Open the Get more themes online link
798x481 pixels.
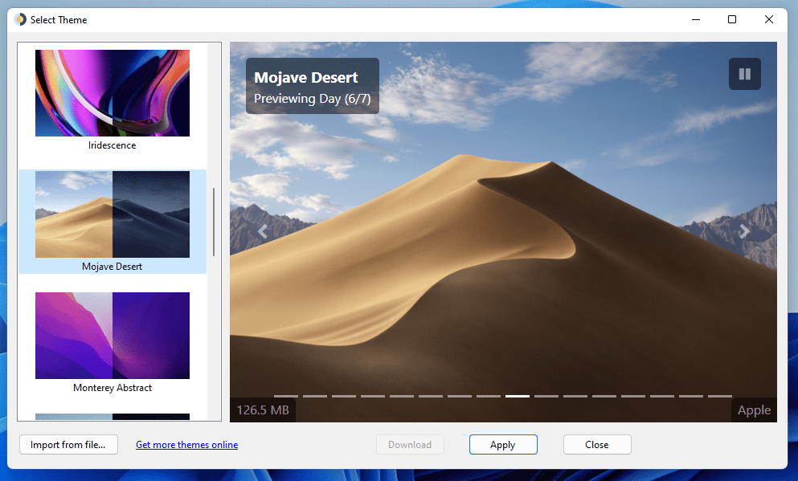click(186, 445)
